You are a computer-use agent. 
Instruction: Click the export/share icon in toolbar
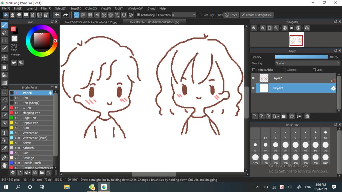click(12, 15)
